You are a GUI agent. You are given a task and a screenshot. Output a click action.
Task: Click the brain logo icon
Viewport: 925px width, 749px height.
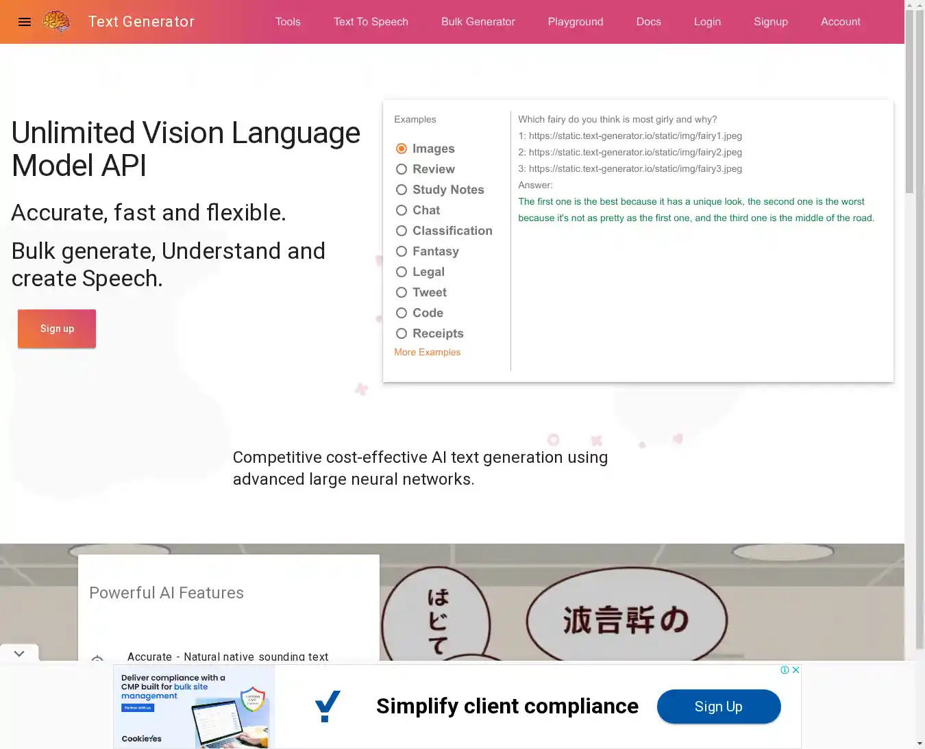pyautogui.click(x=56, y=22)
